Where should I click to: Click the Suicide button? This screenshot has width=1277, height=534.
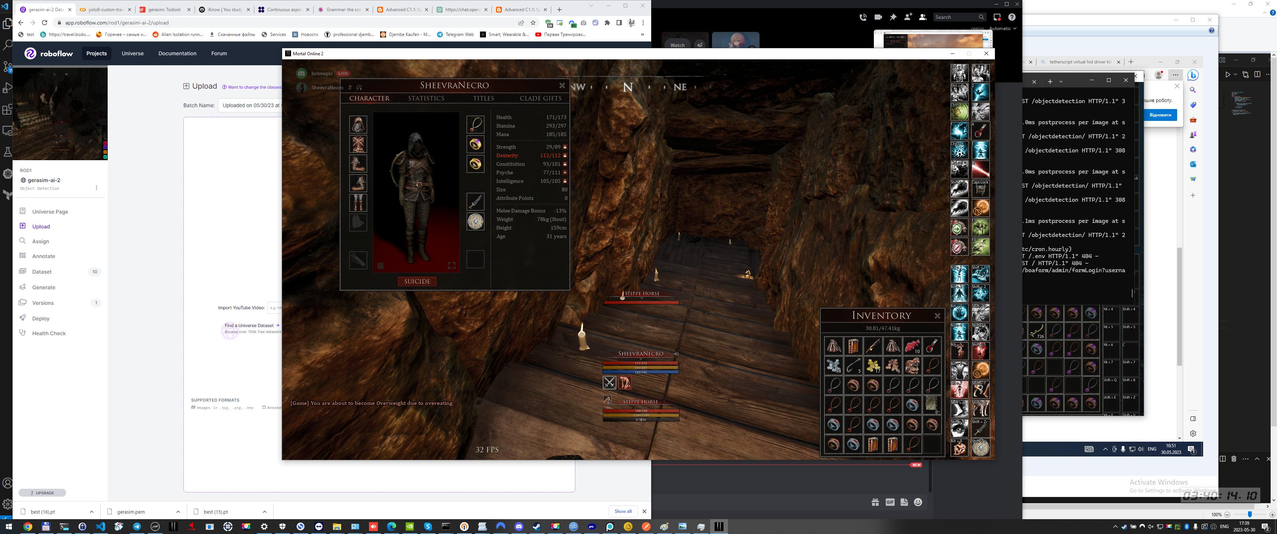click(x=417, y=281)
